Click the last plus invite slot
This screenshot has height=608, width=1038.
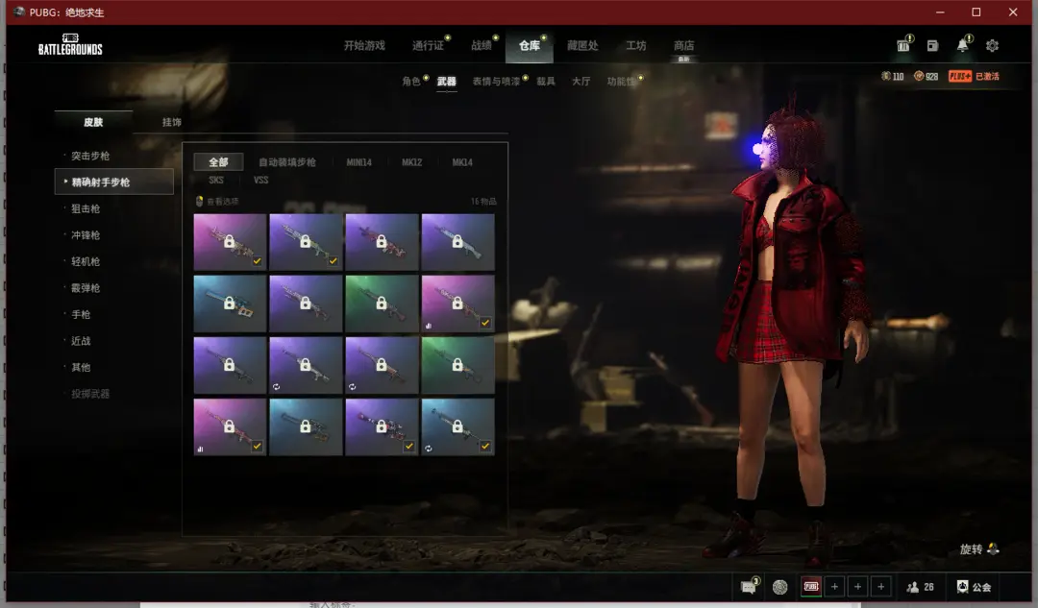[x=880, y=587]
